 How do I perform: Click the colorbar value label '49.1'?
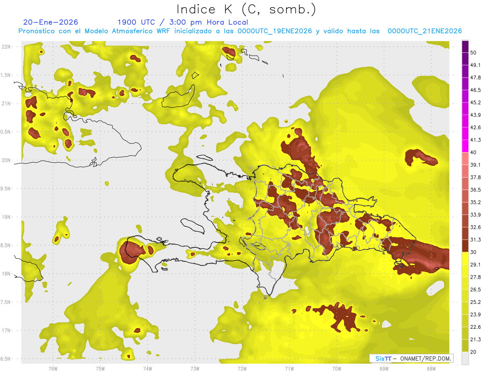476,65
